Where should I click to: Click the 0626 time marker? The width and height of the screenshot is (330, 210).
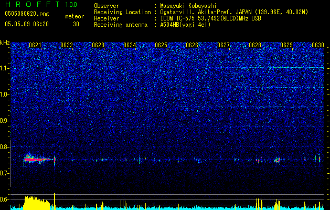point(192,45)
